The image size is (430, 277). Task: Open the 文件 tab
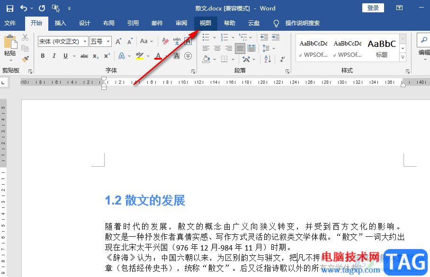[10, 23]
